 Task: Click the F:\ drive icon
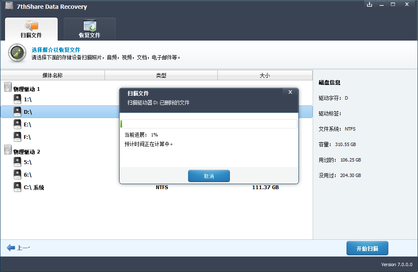click(17, 137)
